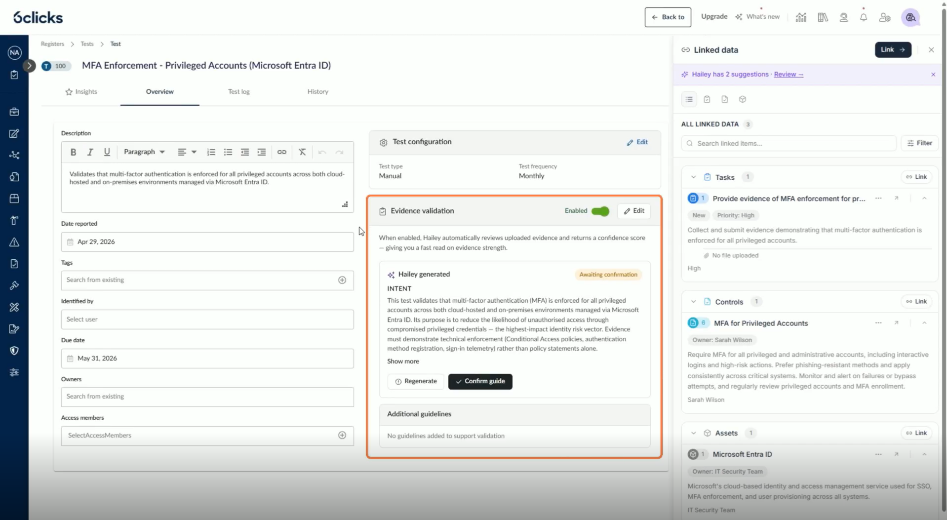The height and width of the screenshot is (520, 947).
Task: Open warning triangle icon in sidebar
Action: (x=14, y=242)
